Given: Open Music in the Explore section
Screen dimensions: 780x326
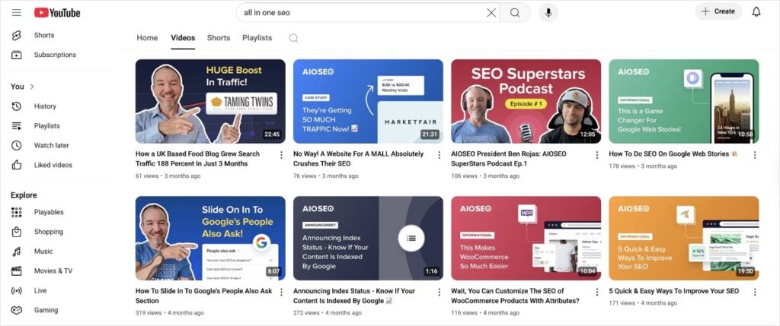Looking at the screenshot, I should click(31, 251).
